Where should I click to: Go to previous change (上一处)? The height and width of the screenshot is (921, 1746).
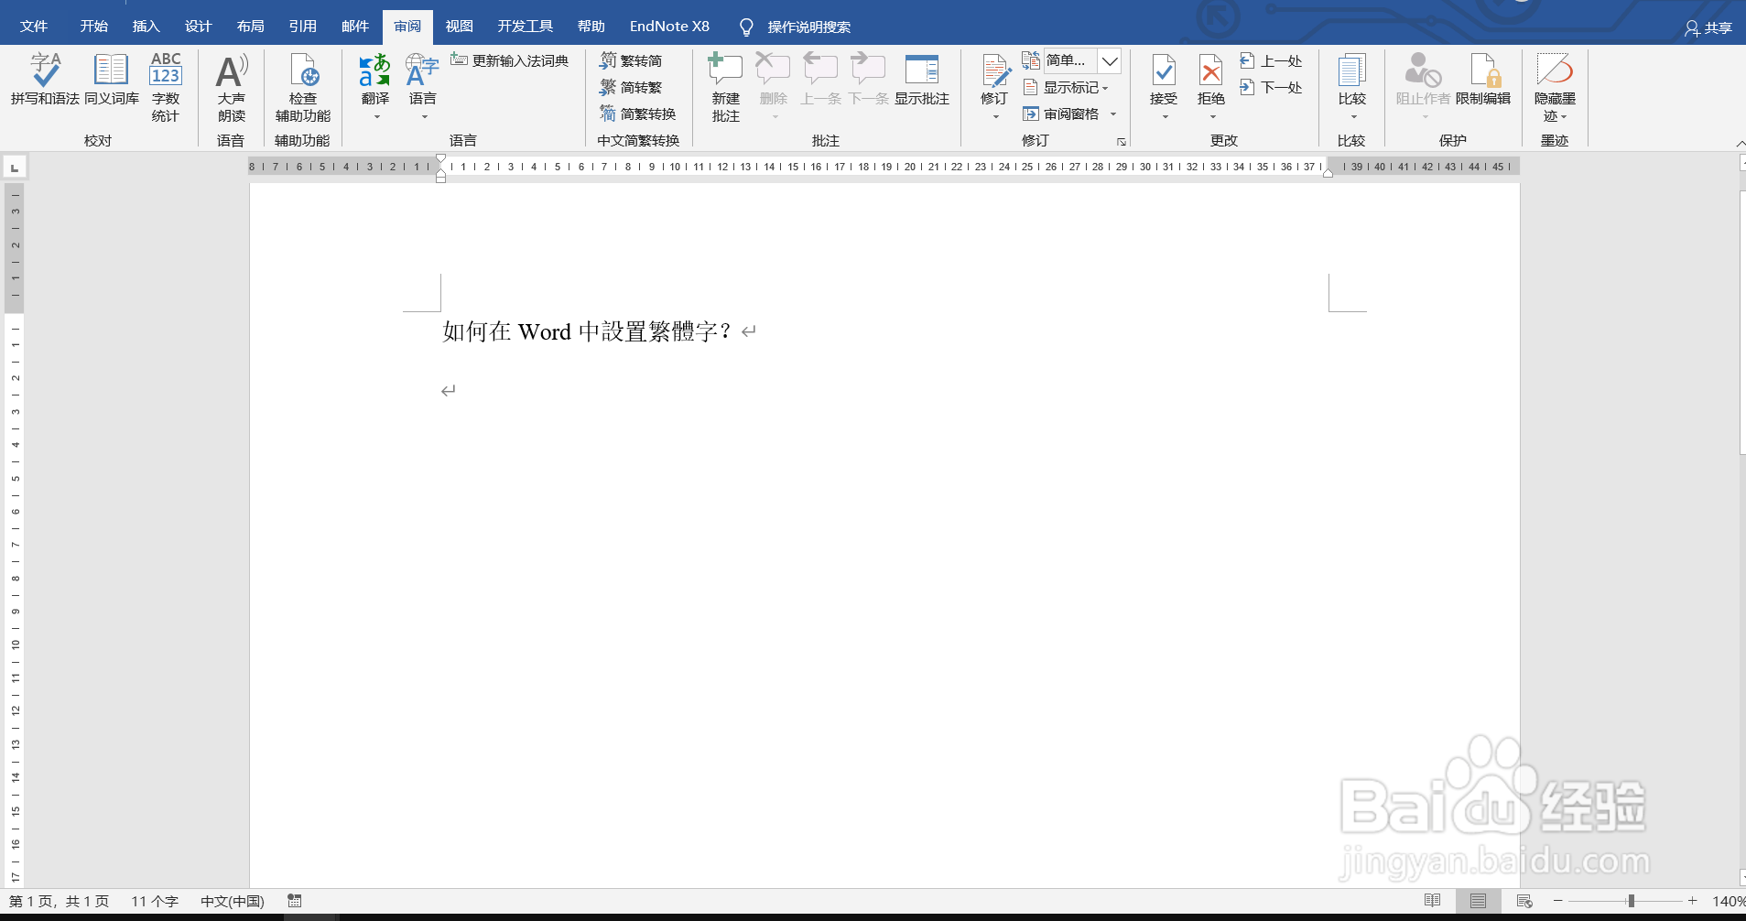pyautogui.click(x=1271, y=60)
